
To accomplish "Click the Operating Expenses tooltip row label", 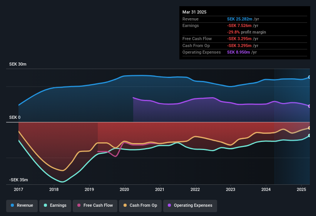I will click(202, 52).
